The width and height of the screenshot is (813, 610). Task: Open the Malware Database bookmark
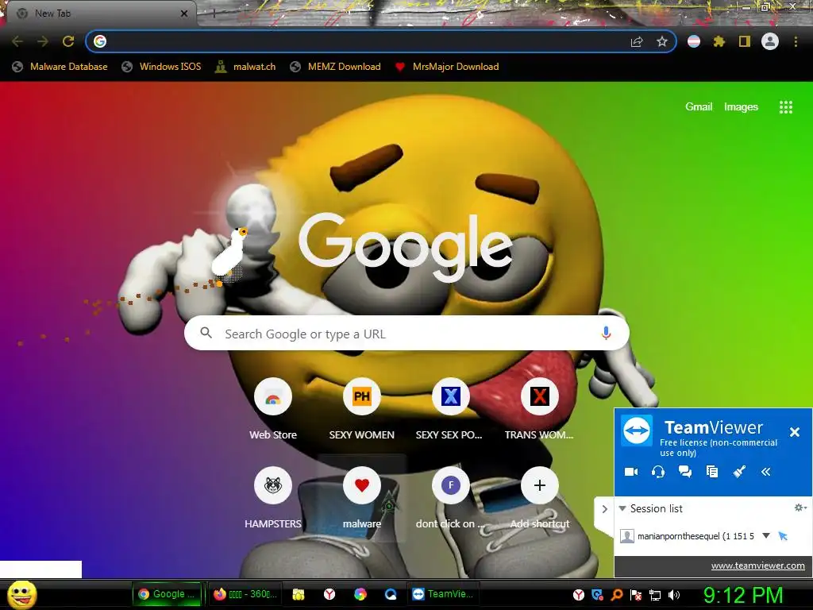pyautogui.click(x=60, y=67)
